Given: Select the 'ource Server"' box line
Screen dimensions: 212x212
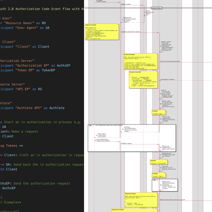Looking at the screenshot, I should click(x=12, y=84).
